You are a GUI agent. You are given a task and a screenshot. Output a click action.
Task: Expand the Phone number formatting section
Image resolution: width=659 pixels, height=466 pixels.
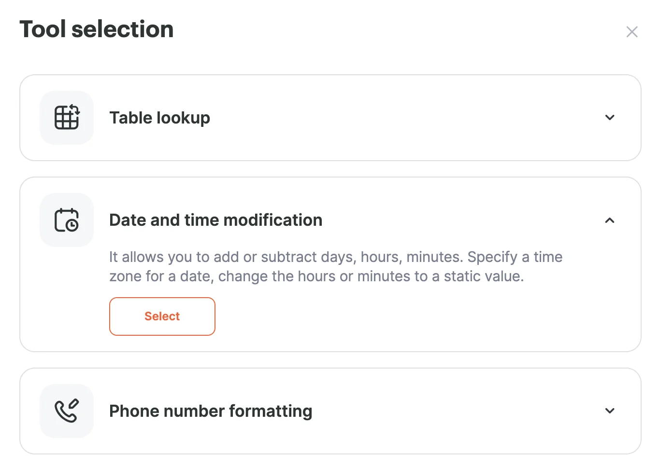pos(609,411)
